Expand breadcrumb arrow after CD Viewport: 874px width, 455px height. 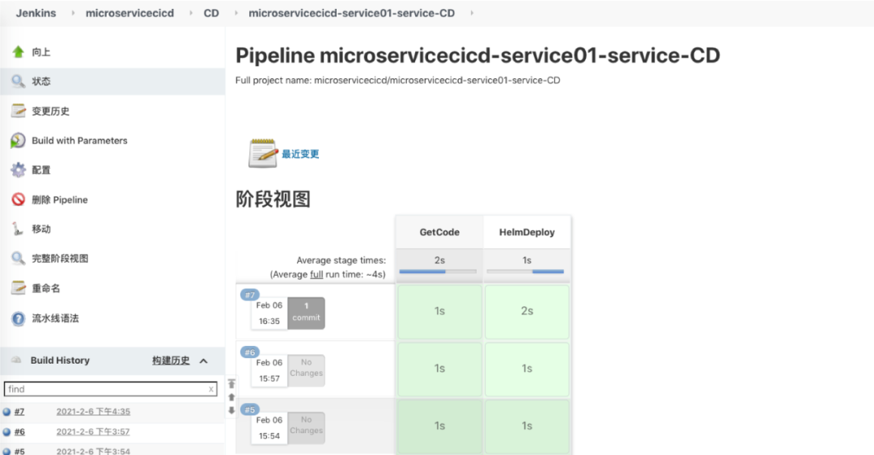click(236, 13)
